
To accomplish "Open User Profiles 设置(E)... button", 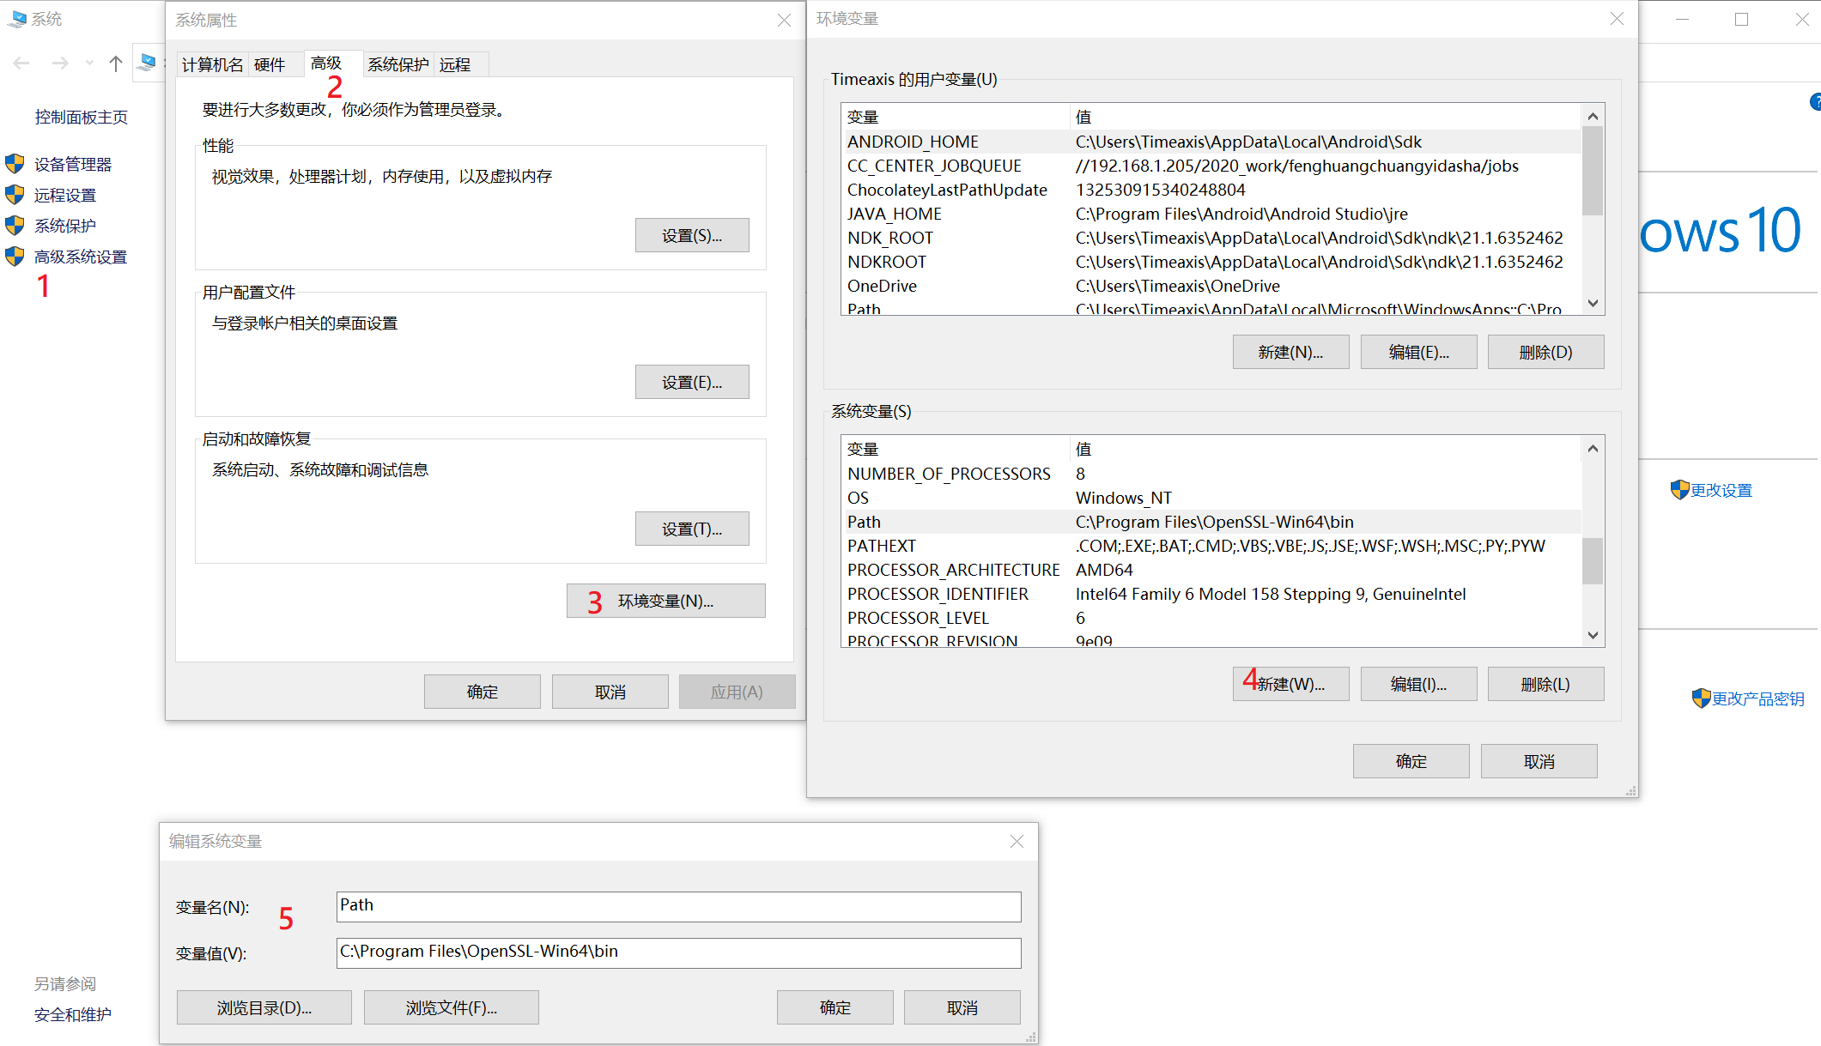I will coord(692,382).
